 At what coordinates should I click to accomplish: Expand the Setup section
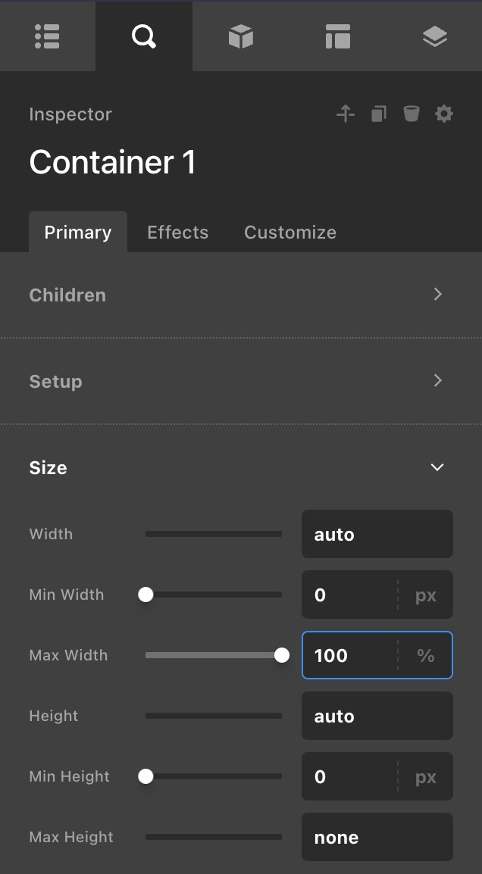(x=437, y=381)
